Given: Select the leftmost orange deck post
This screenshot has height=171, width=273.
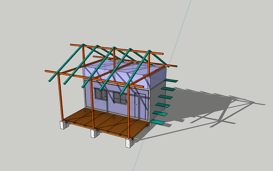Looking at the screenshot, I should (61, 97).
